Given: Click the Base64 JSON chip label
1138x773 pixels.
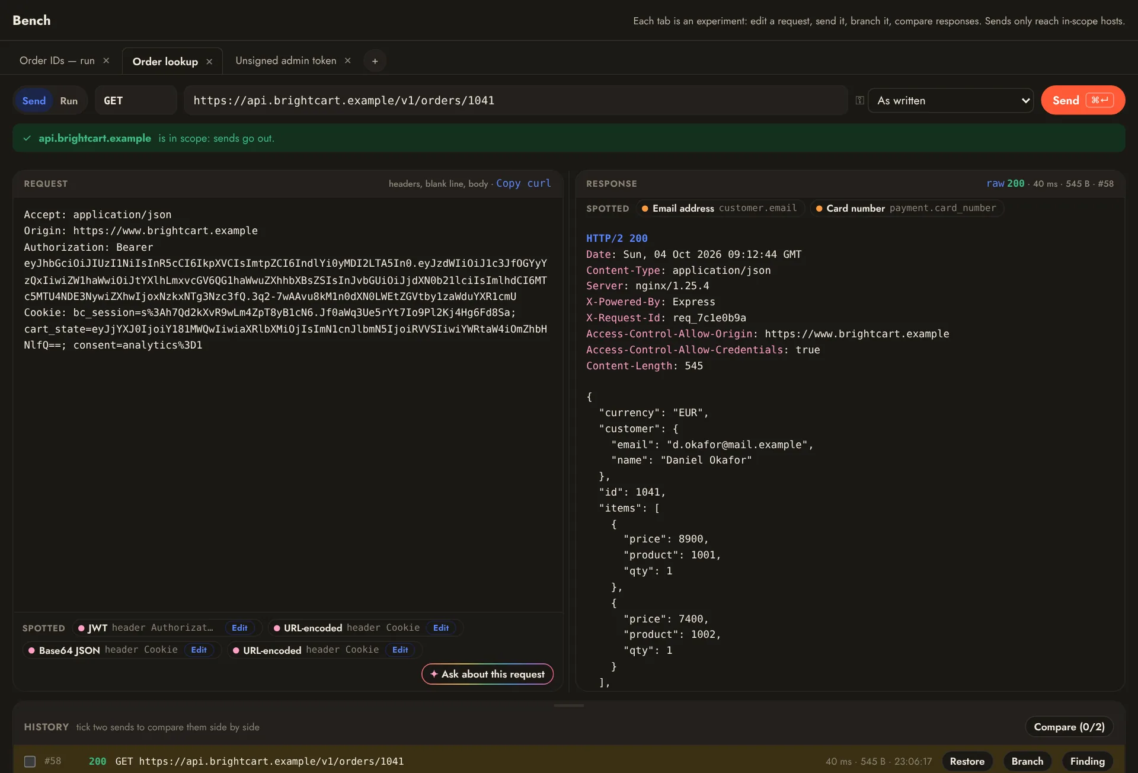Looking at the screenshot, I should click(69, 650).
